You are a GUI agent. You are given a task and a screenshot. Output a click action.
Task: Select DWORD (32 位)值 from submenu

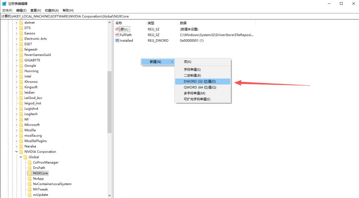[202, 81]
